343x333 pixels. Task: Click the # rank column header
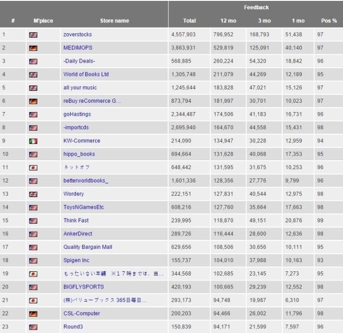pyautogui.click(x=13, y=21)
